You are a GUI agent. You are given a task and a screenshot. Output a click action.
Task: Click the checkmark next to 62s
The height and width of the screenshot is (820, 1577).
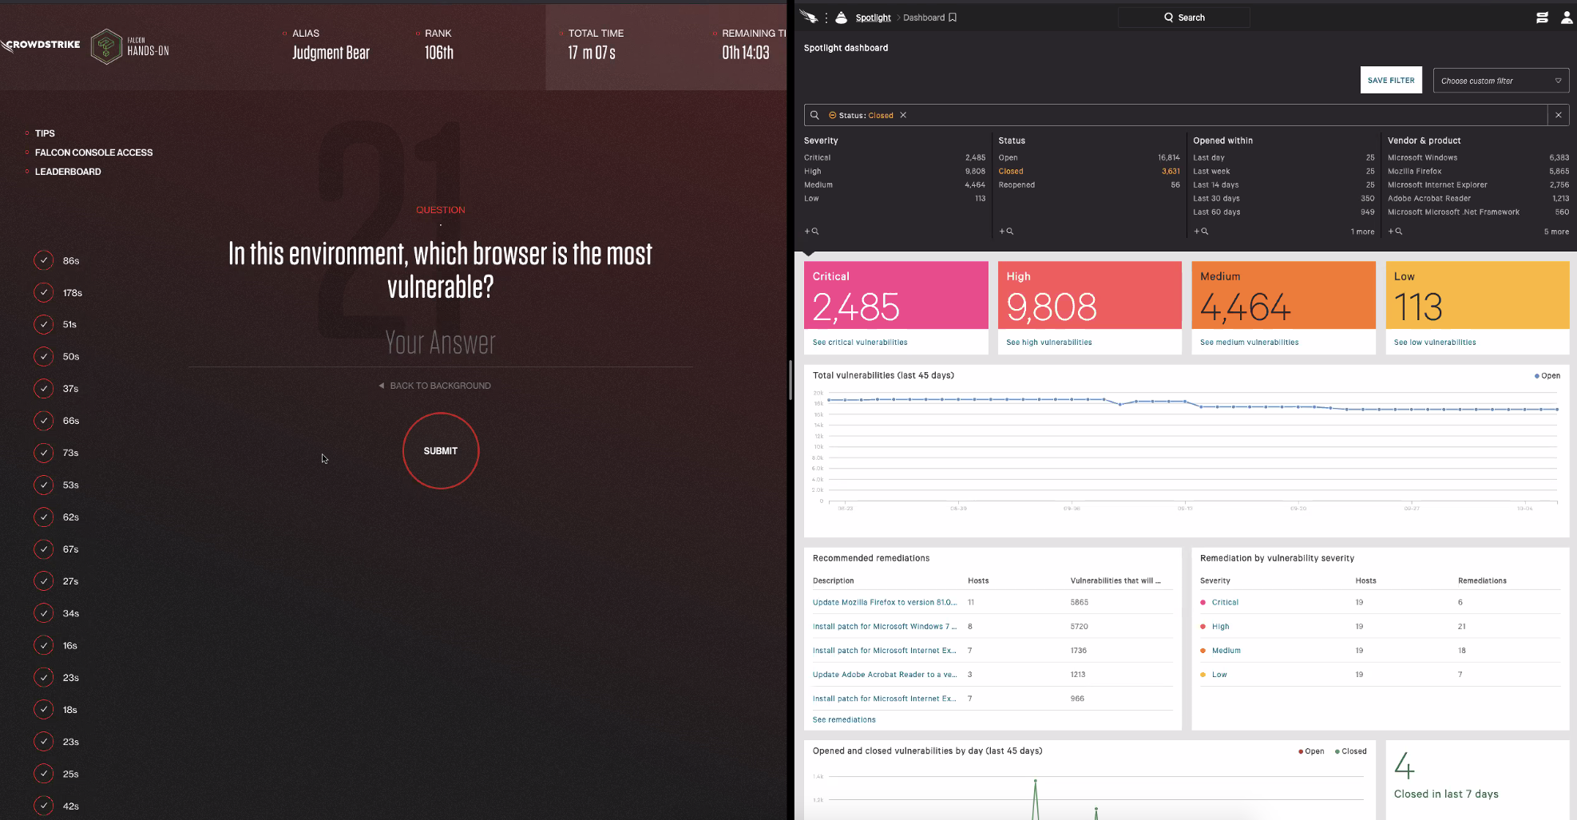point(44,517)
